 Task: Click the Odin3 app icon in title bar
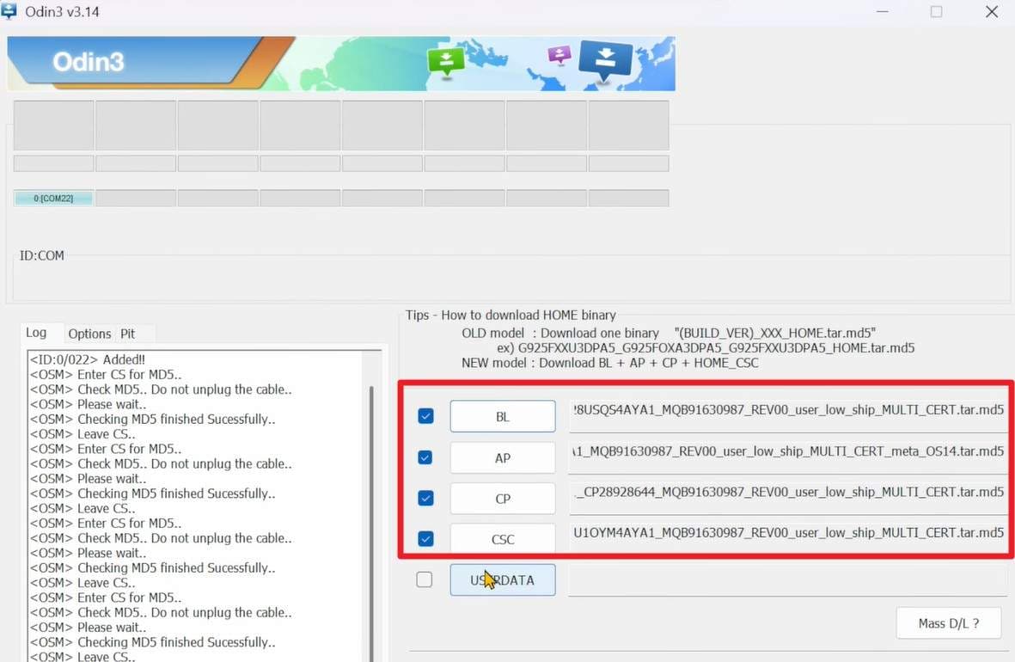pyautogui.click(x=9, y=11)
